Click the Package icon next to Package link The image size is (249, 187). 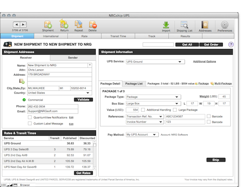coord(196,83)
